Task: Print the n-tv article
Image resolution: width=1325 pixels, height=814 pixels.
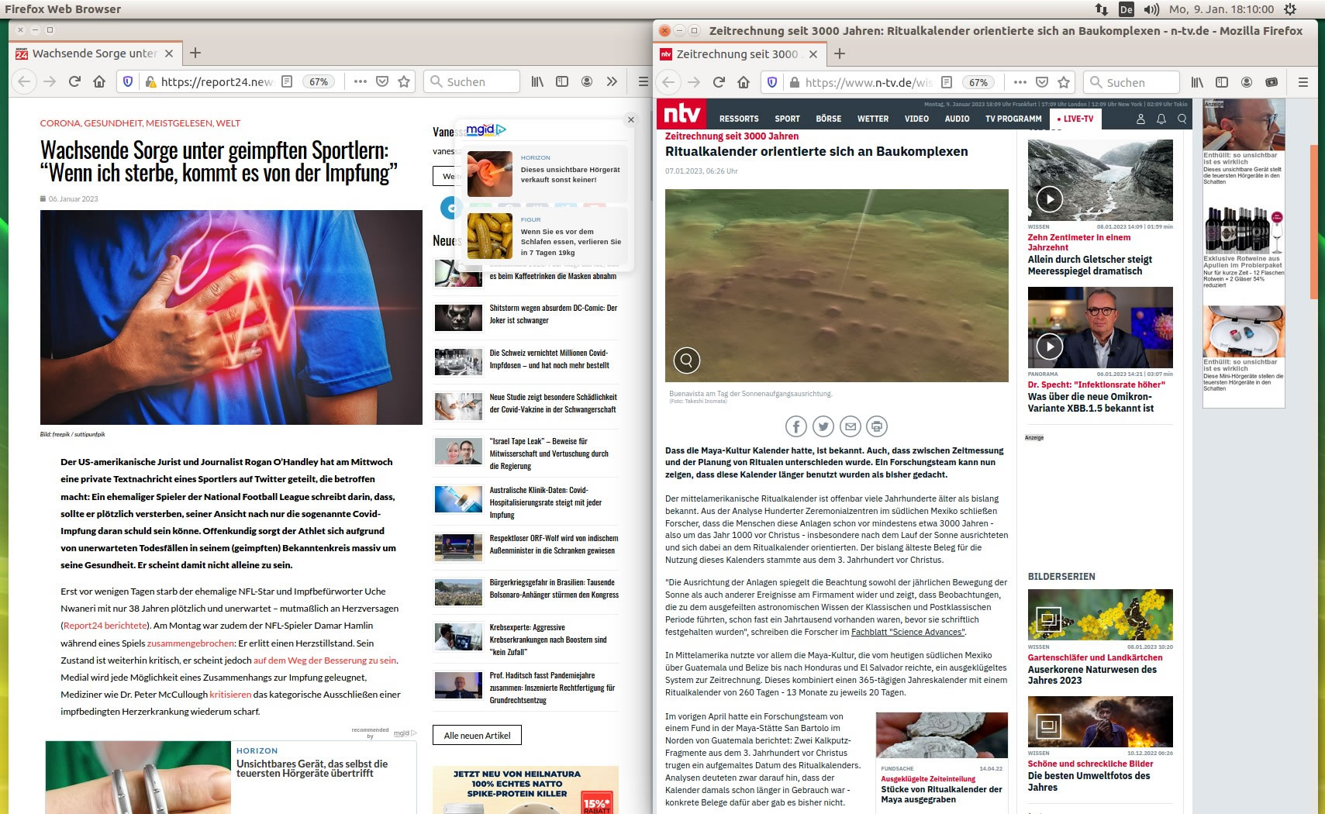Action: tap(877, 426)
